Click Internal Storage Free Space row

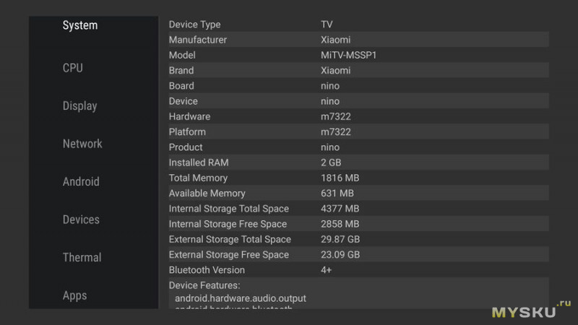click(357, 224)
